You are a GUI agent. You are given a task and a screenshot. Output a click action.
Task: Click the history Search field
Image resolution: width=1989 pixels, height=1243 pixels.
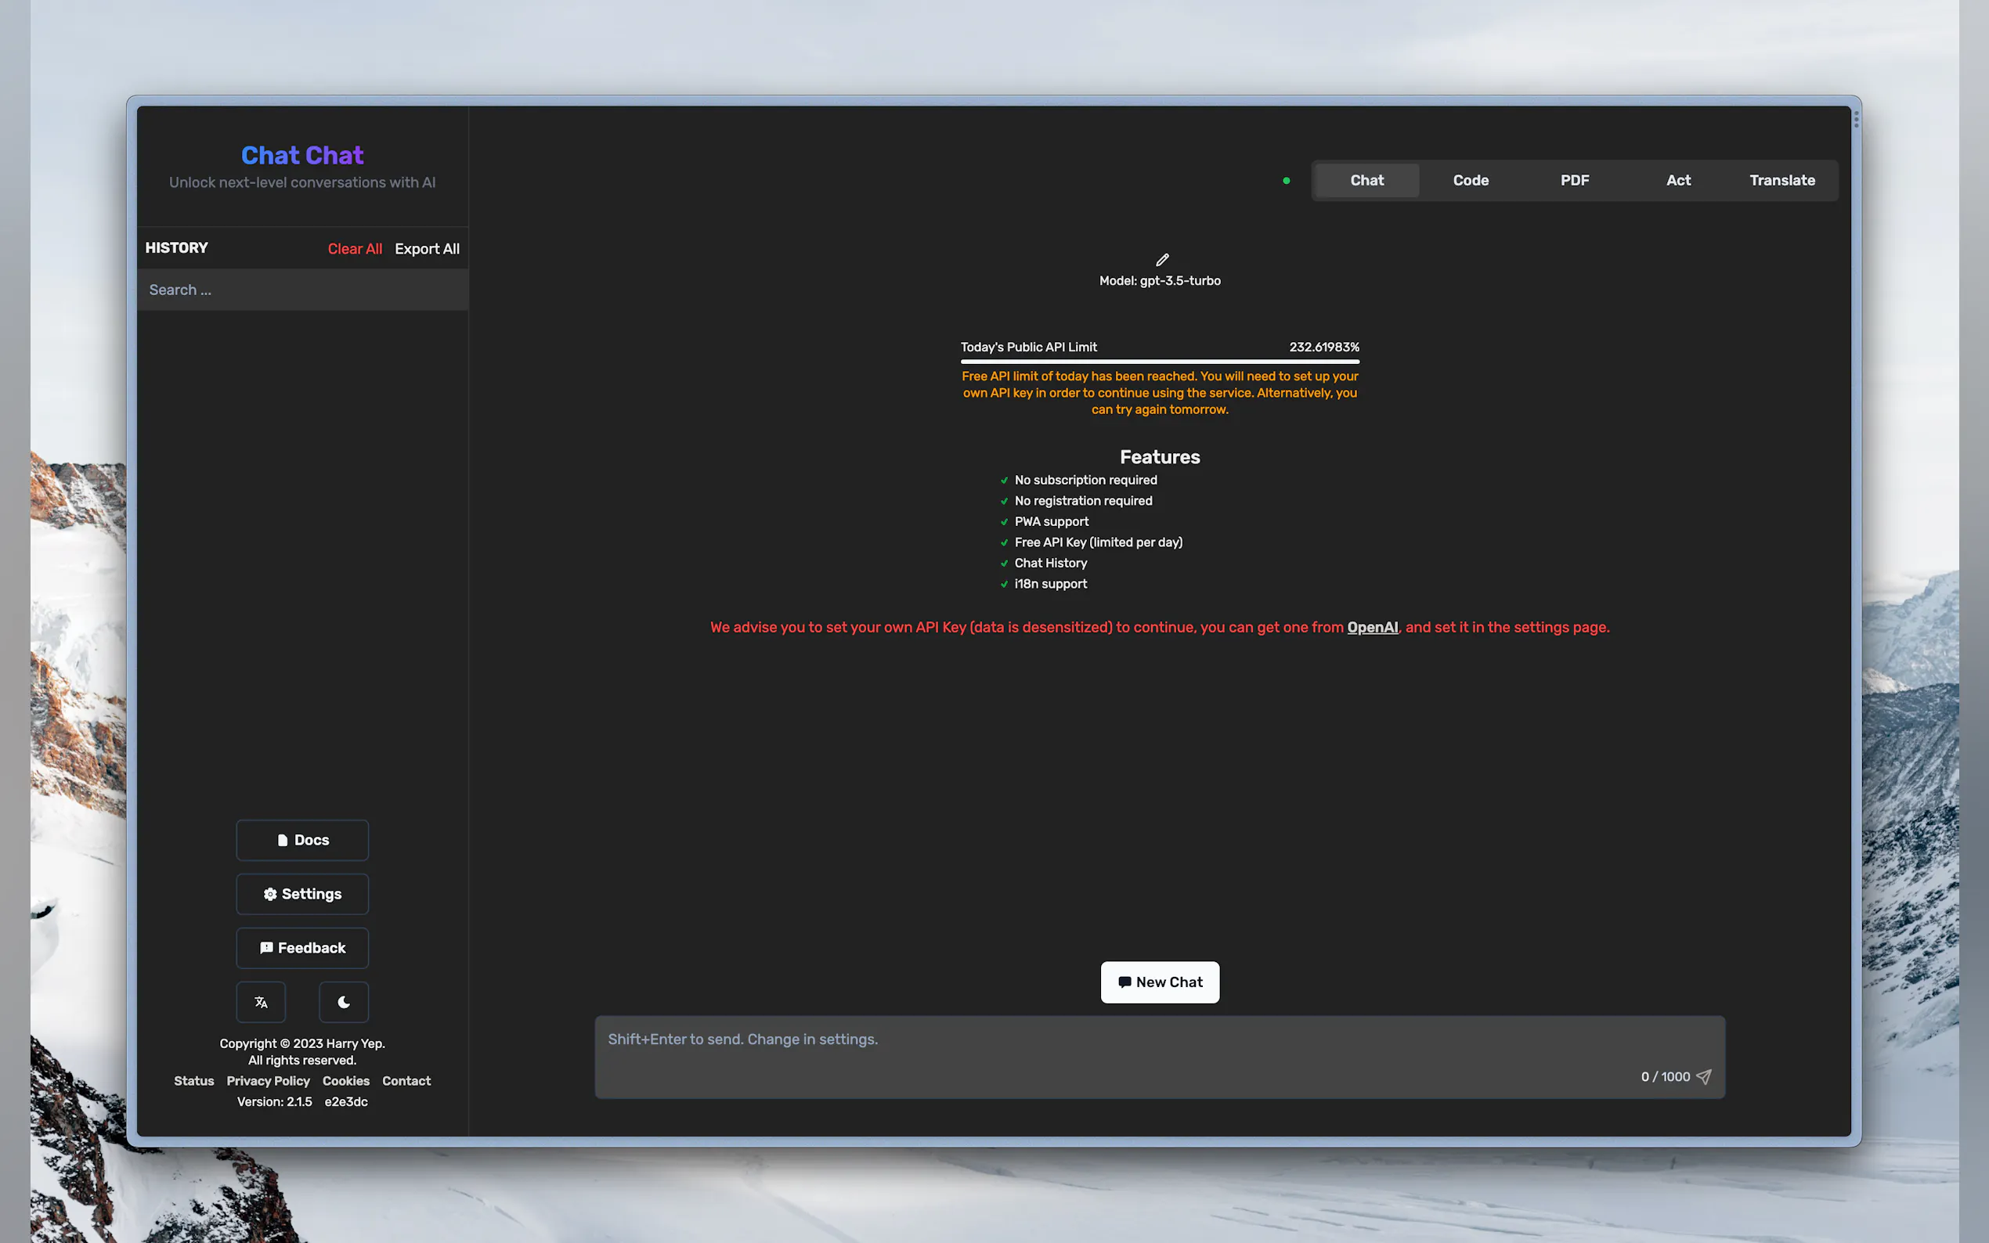tap(302, 290)
